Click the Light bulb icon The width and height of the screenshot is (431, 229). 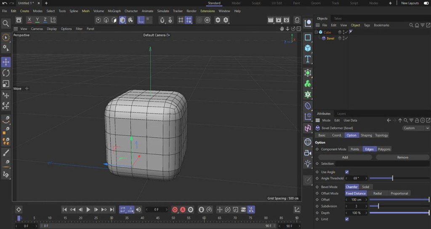click(x=308, y=163)
